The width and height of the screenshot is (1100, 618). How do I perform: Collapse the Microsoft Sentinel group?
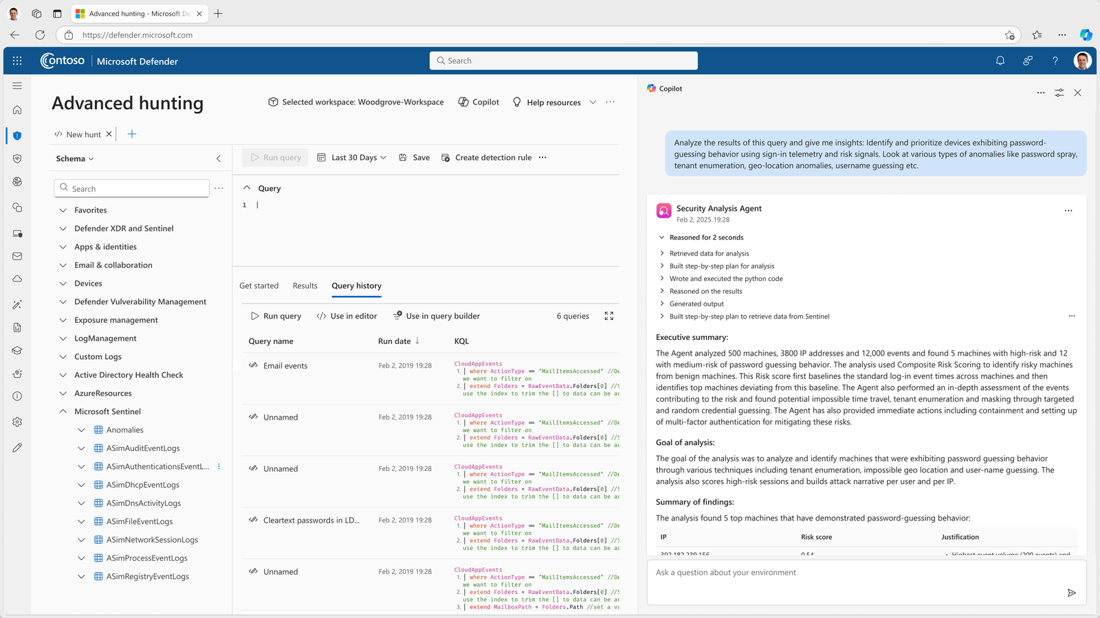(x=63, y=412)
